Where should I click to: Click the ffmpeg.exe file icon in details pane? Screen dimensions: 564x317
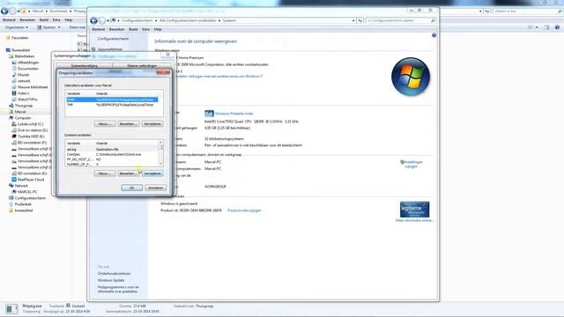click(x=11, y=309)
